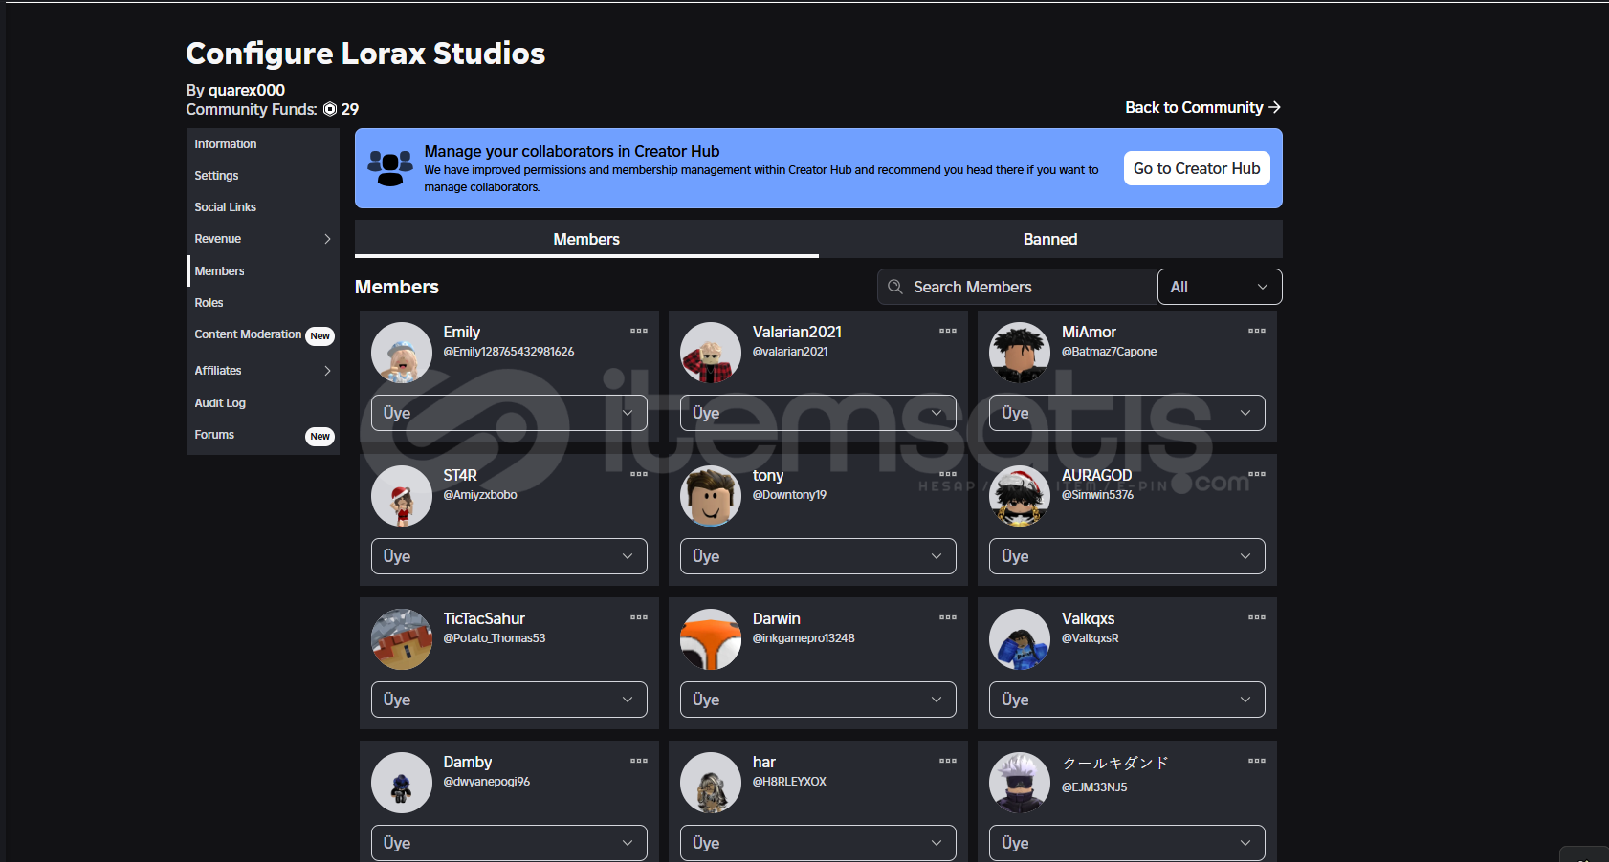Open the three-dot menu for TicTacSahur
Screen dimensions: 1609x862
click(x=638, y=617)
